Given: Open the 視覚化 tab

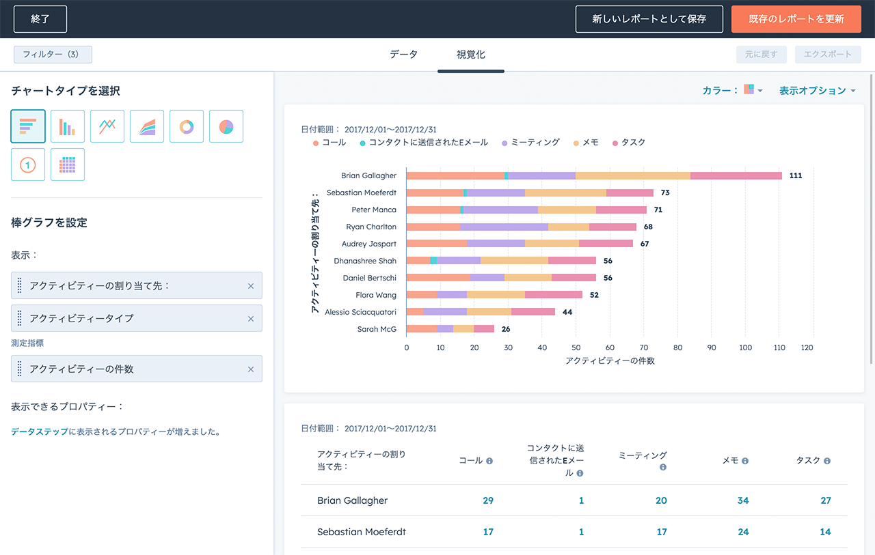Looking at the screenshot, I should 470,55.
